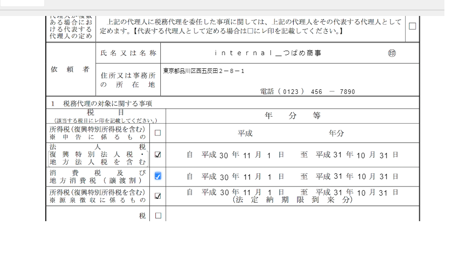The width and height of the screenshot is (454, 259).
Task: Click the 住所又は事務所の所在地 label
Action: [128, 80]
